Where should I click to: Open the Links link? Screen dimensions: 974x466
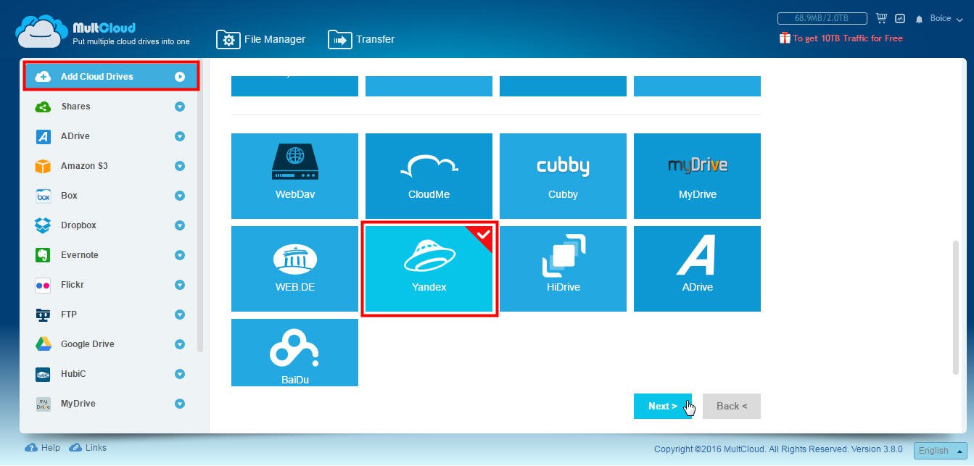pos(88,448)
